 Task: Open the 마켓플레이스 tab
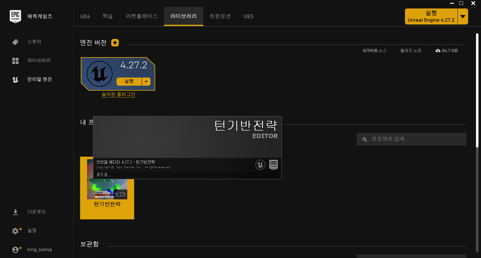tap(142, 16)
